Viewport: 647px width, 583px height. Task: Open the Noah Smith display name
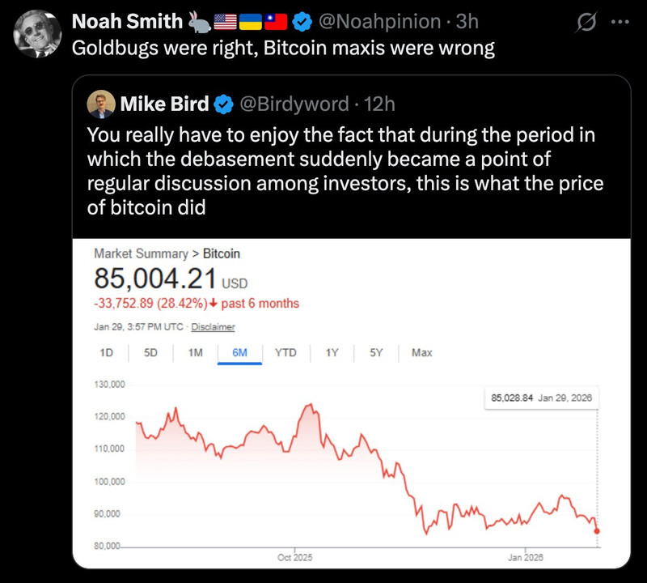(127, 20)
